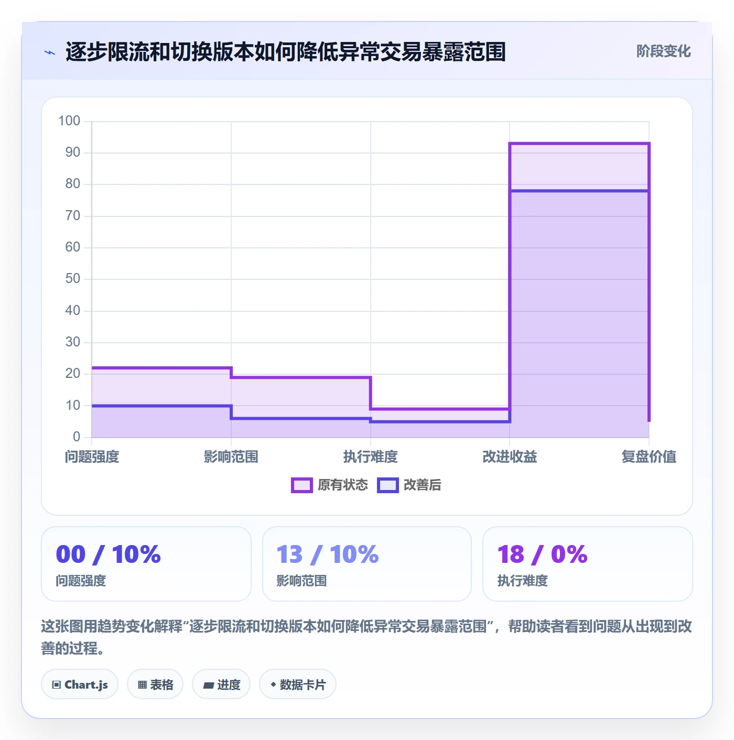Click the 改进收益 x-axis label
The height and width of the screenshot is (740, 734).
(510, 456)
